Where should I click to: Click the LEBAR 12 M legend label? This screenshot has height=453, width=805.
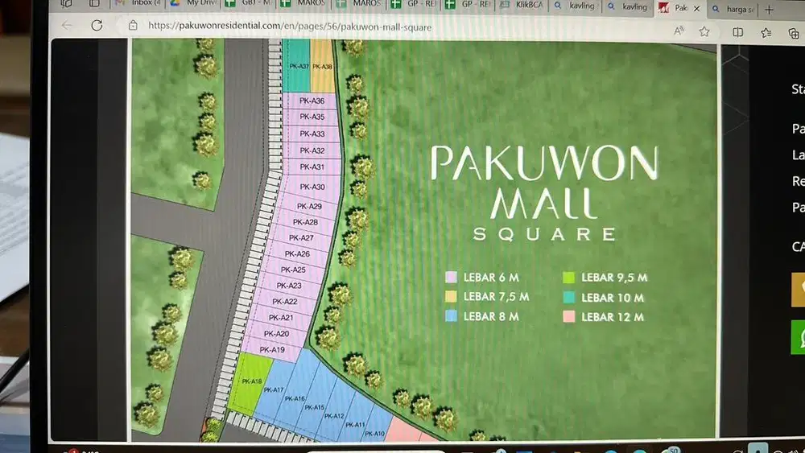click(x=613, y=317)
